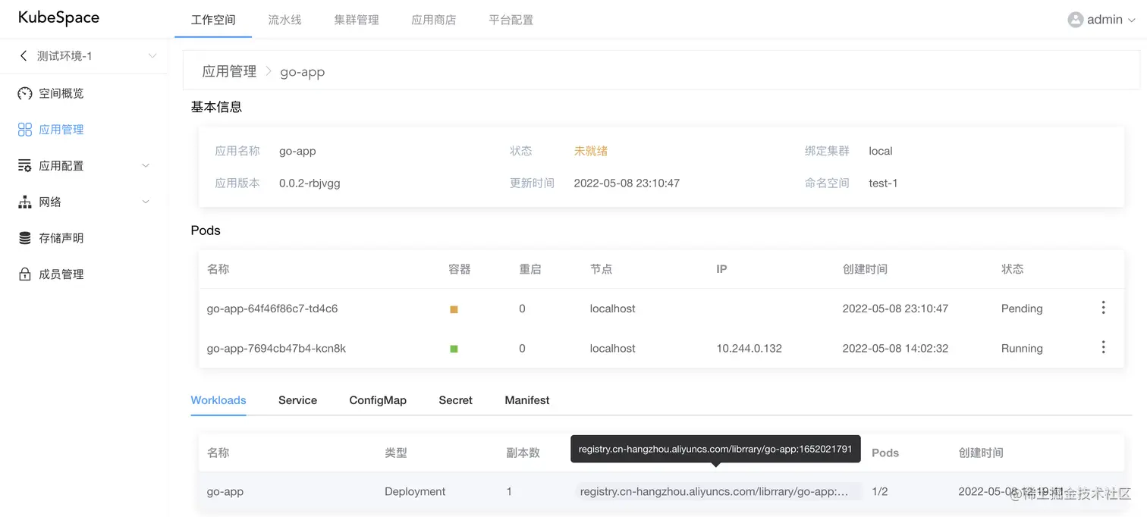Click creation time 2022-05-08 23:10:47 in Pods table
Screen dimensions: 1147x517
coord(895,309)
